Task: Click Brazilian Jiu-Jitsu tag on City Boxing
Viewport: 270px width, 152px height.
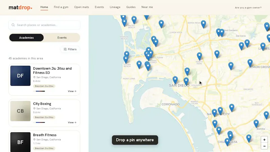Action: [44, 117]
